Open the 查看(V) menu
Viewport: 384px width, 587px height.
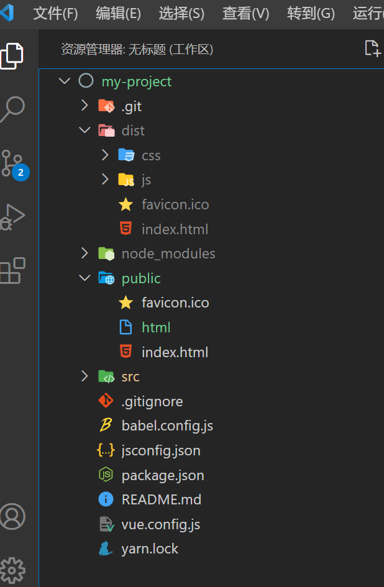(x=245, y=14)
